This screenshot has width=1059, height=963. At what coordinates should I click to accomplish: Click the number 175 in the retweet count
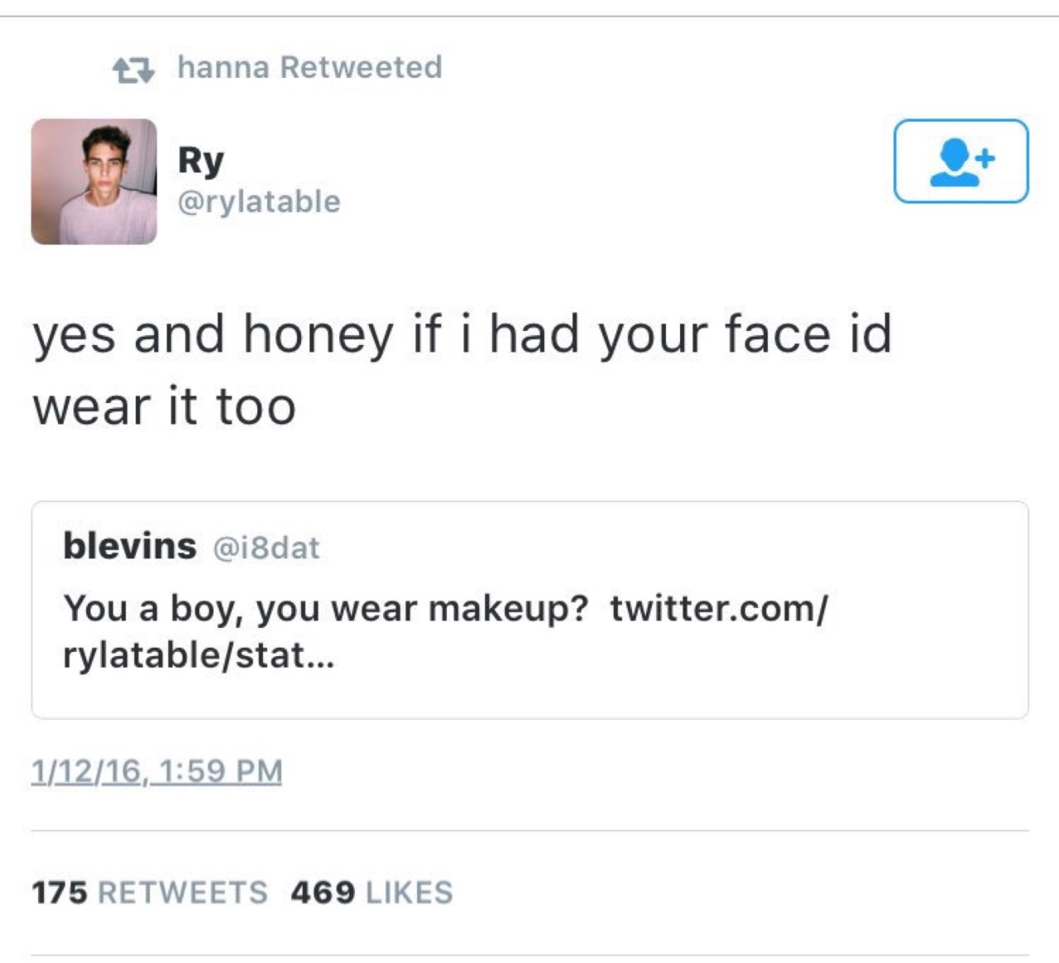60,893
